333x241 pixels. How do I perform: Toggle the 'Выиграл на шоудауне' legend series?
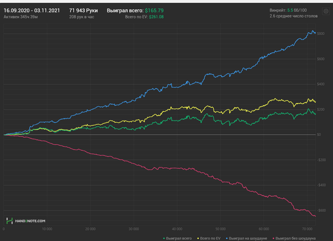point(246,239)
